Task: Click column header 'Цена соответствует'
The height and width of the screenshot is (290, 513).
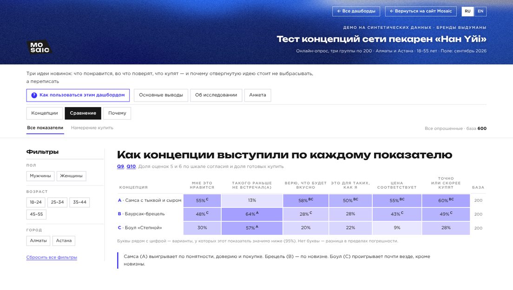Action: [397, 185]
